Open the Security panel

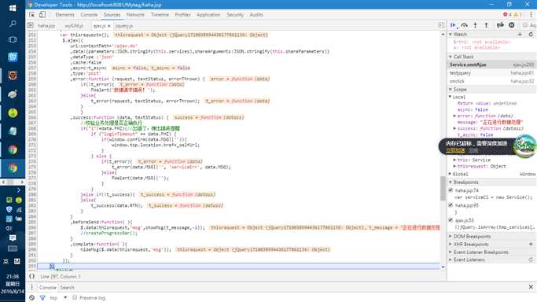point(235,15)
